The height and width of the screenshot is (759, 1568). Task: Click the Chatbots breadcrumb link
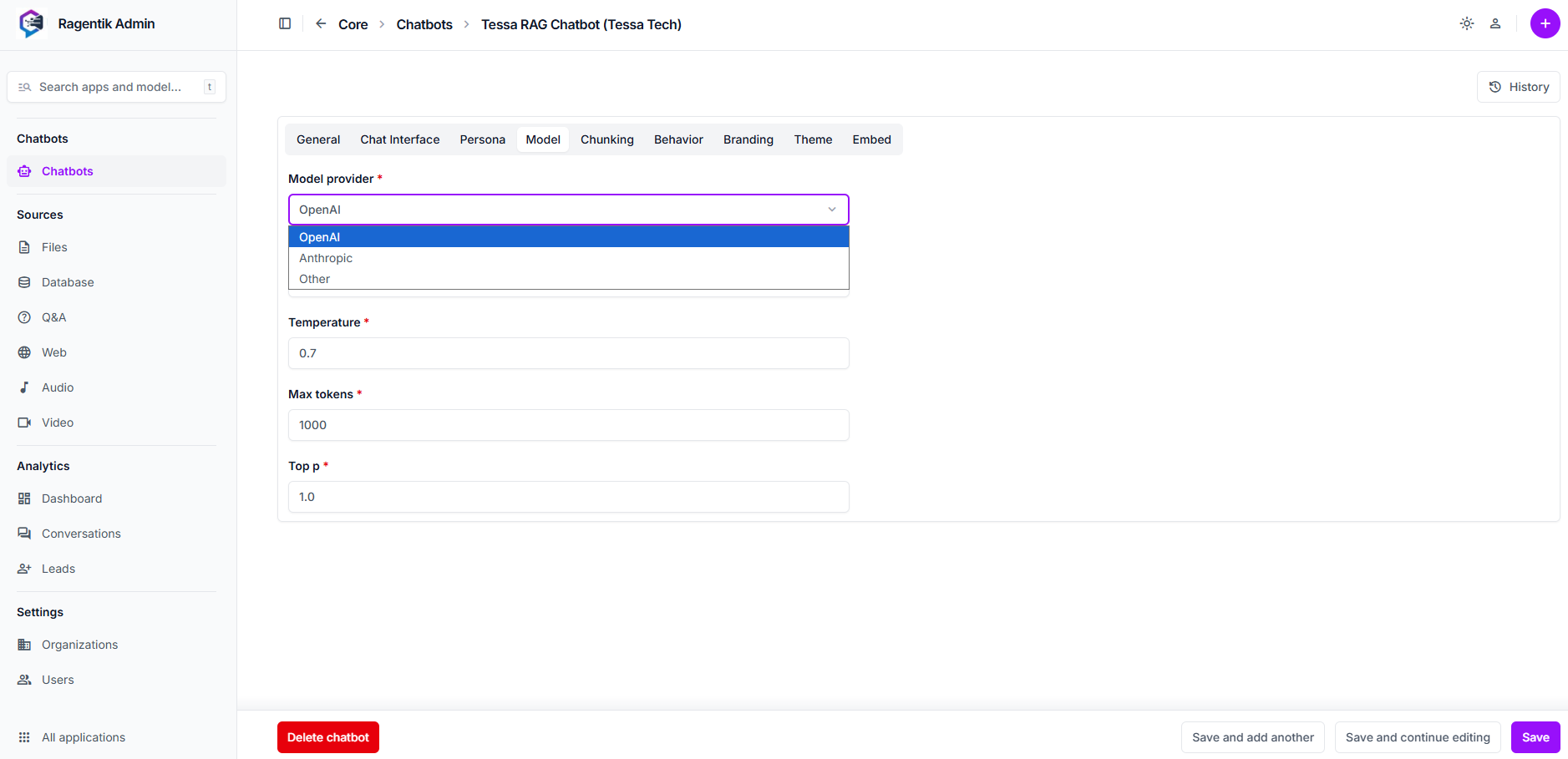point(424,24)
